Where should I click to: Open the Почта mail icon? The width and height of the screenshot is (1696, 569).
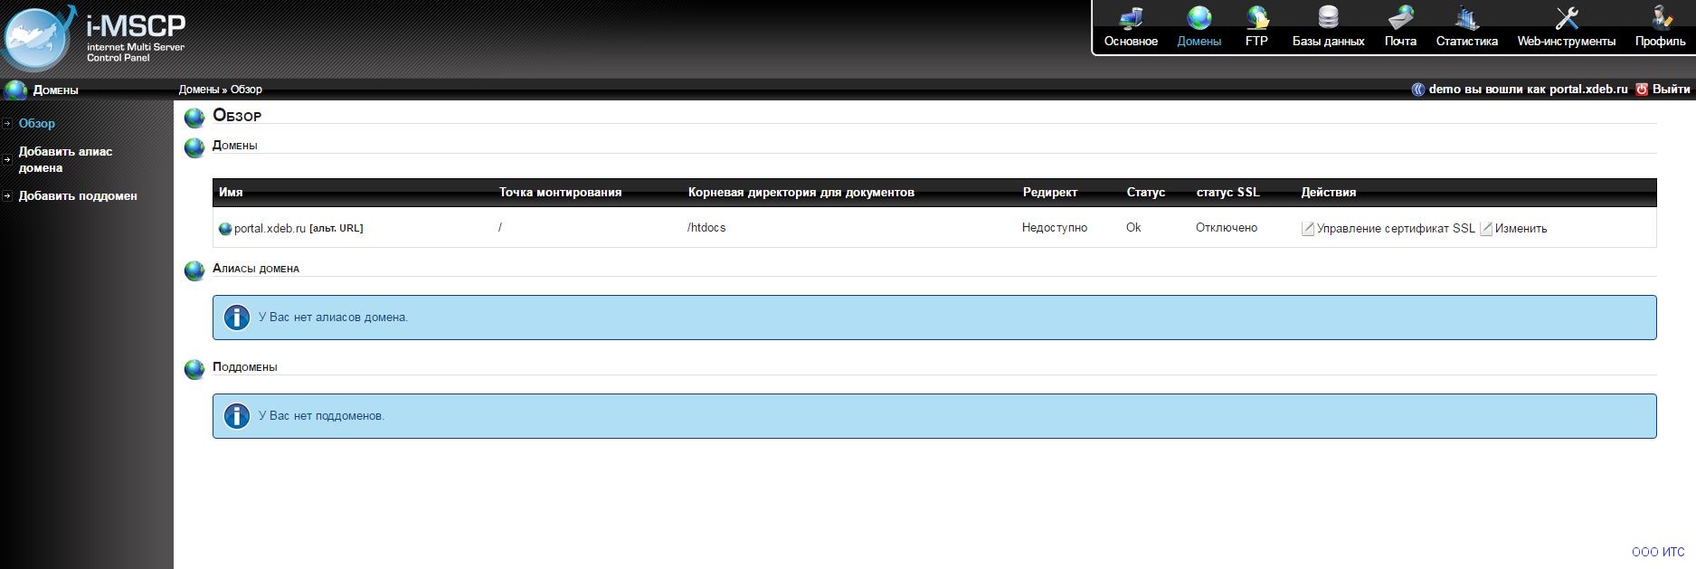[1400, 18]
